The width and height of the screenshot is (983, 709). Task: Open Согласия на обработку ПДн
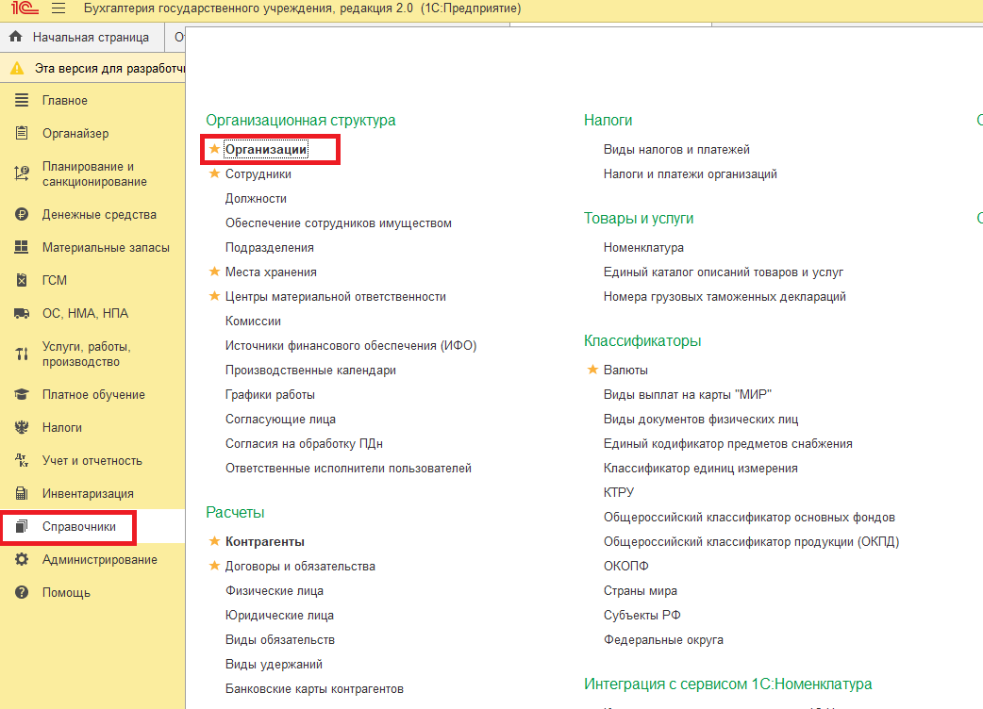(304, 443)
